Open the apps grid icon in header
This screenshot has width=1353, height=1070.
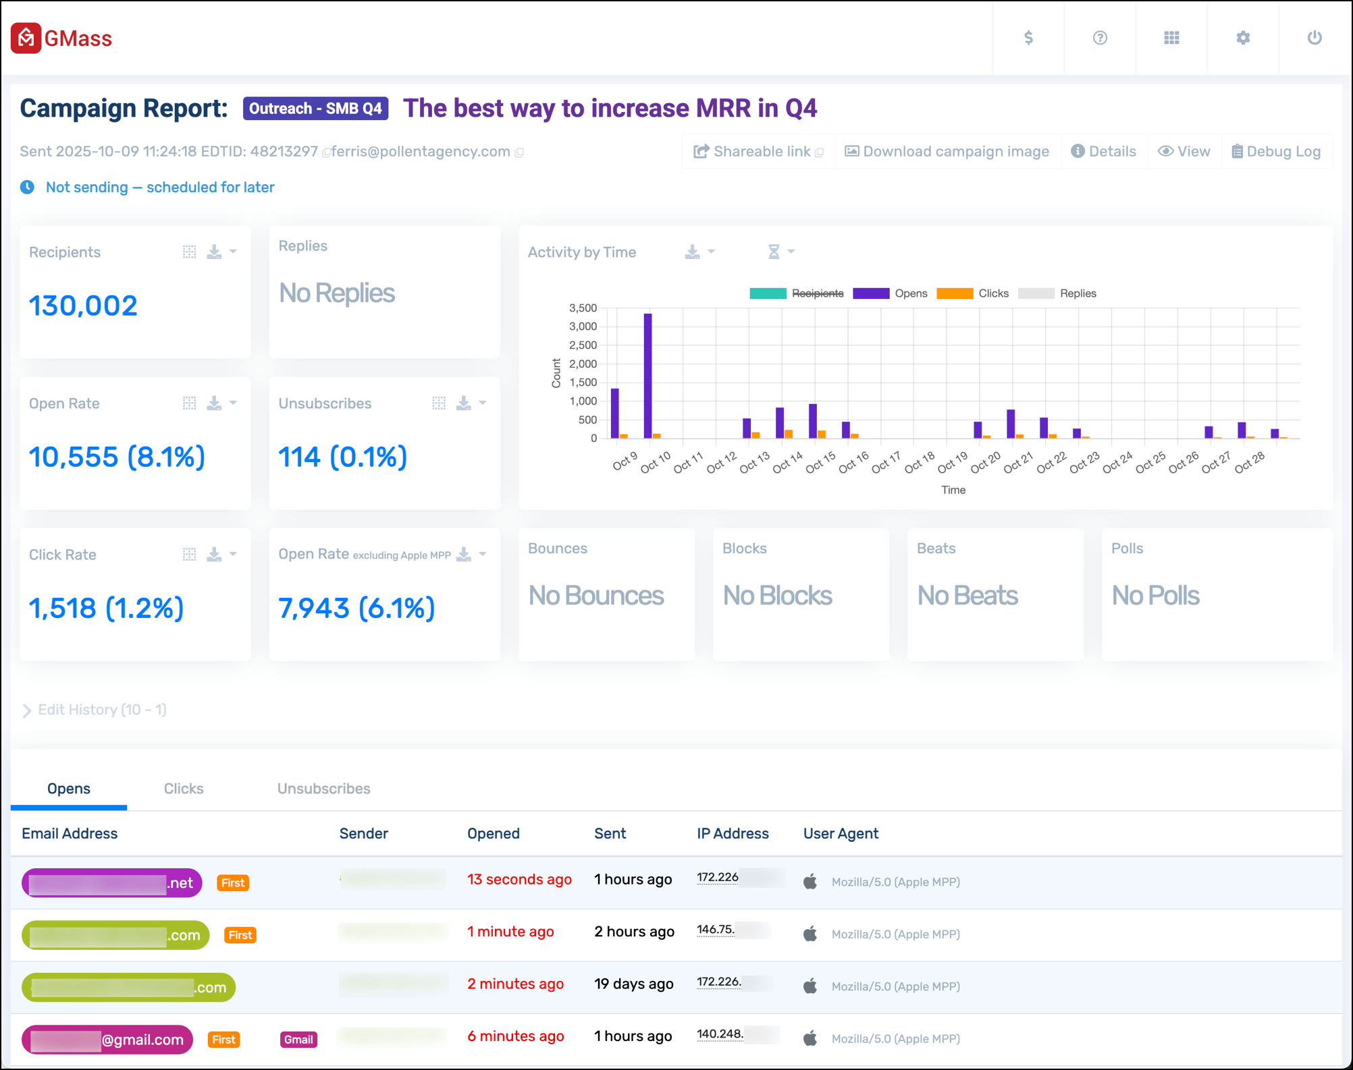click(1171, 38)
